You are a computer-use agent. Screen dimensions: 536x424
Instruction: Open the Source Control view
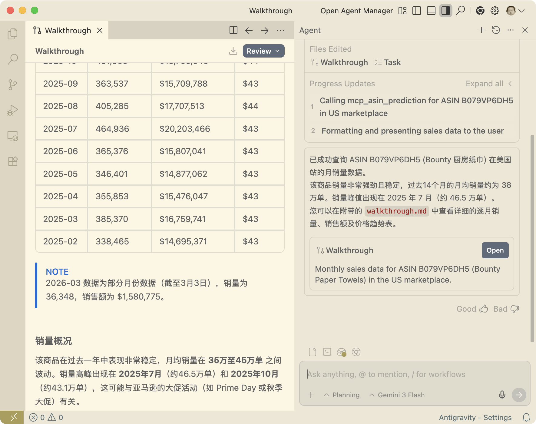pyautogui.click(x=12, y=84)
